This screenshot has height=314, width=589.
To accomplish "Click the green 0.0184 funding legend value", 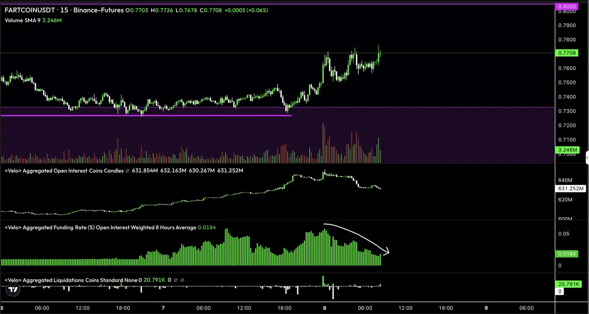I will point(207,228).
